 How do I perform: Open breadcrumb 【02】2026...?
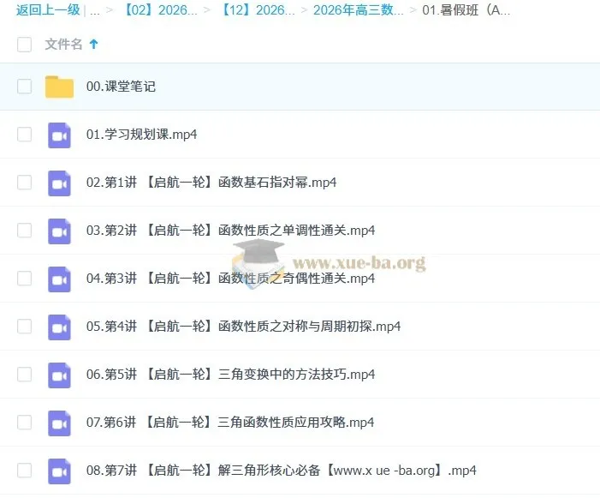point(159,10)
